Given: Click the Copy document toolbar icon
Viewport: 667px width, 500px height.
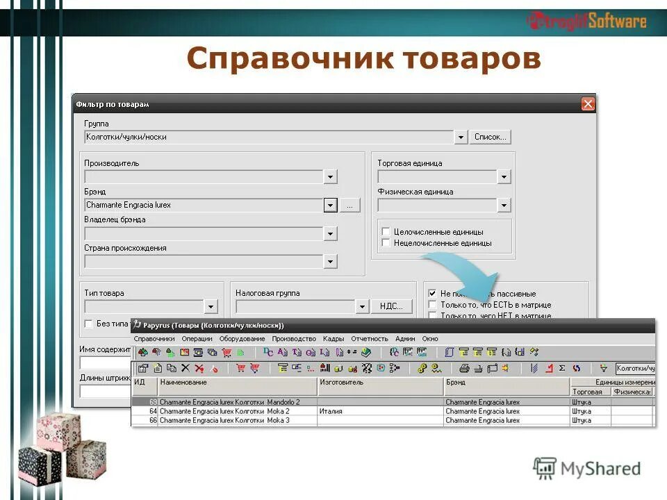Looking at the screenshot, I should pos(172,368).
